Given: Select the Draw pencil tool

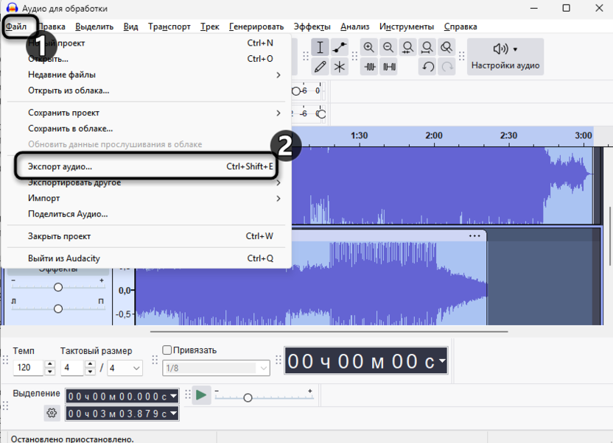Looking at the screenshot, I should (x=320, y=67).
